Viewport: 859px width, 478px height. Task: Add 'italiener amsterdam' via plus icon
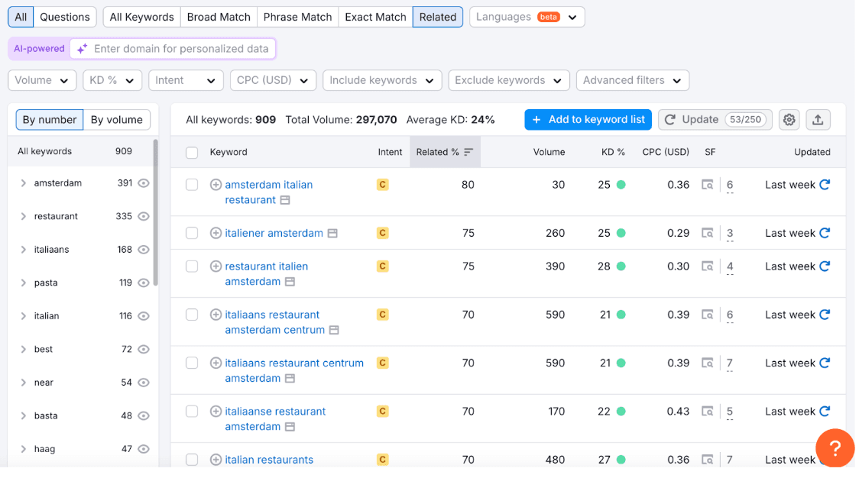click(x=216, y=233)
